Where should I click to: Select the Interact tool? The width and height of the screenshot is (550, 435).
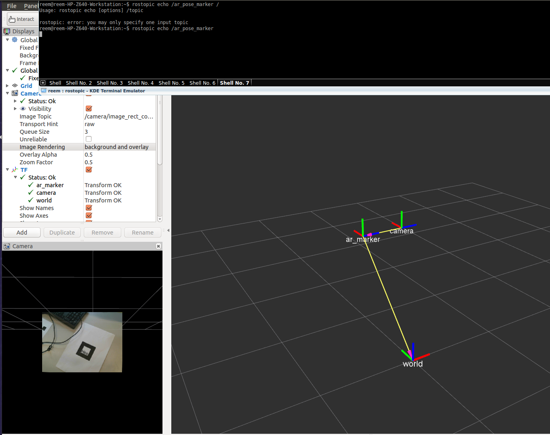tap(22, 19)
